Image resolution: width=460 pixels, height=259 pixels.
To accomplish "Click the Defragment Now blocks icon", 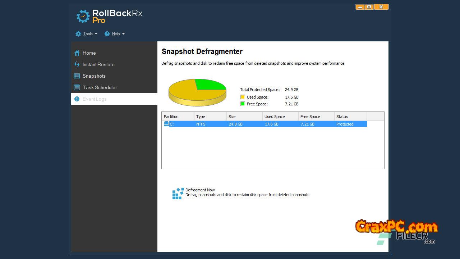I will click(178, 193).
